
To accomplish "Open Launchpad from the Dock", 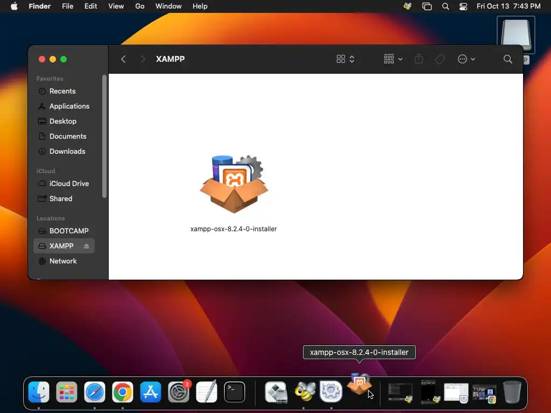I will point(67,391).
